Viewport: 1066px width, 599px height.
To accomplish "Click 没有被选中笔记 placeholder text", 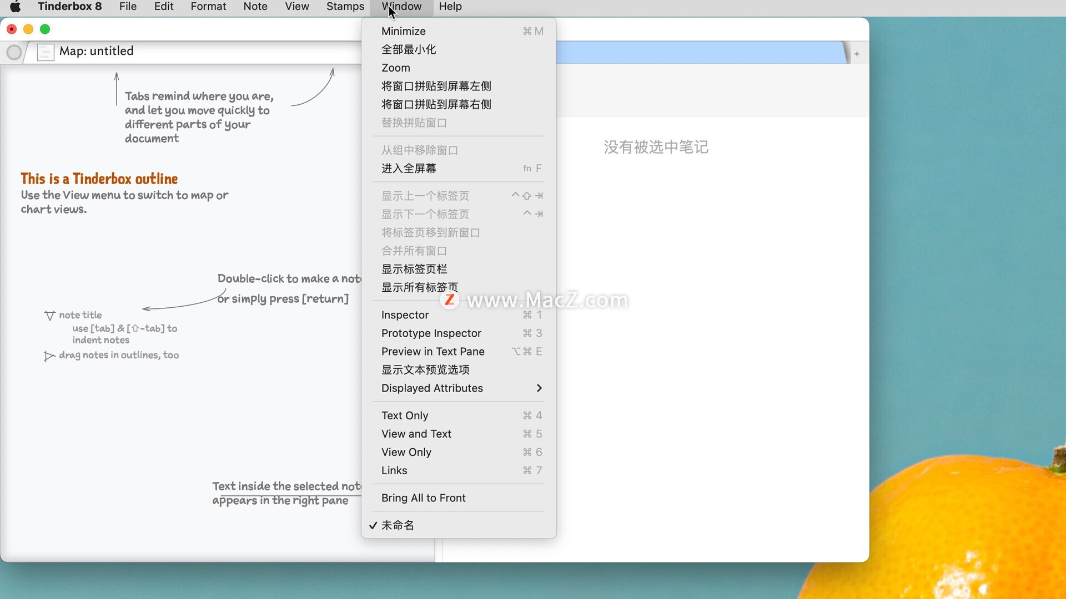I will point(656,147).
